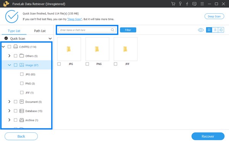Viewport: 229px width, 145px height.
Task: Collapse the C:(NTFS) tree node
Action: click(3, 47)
